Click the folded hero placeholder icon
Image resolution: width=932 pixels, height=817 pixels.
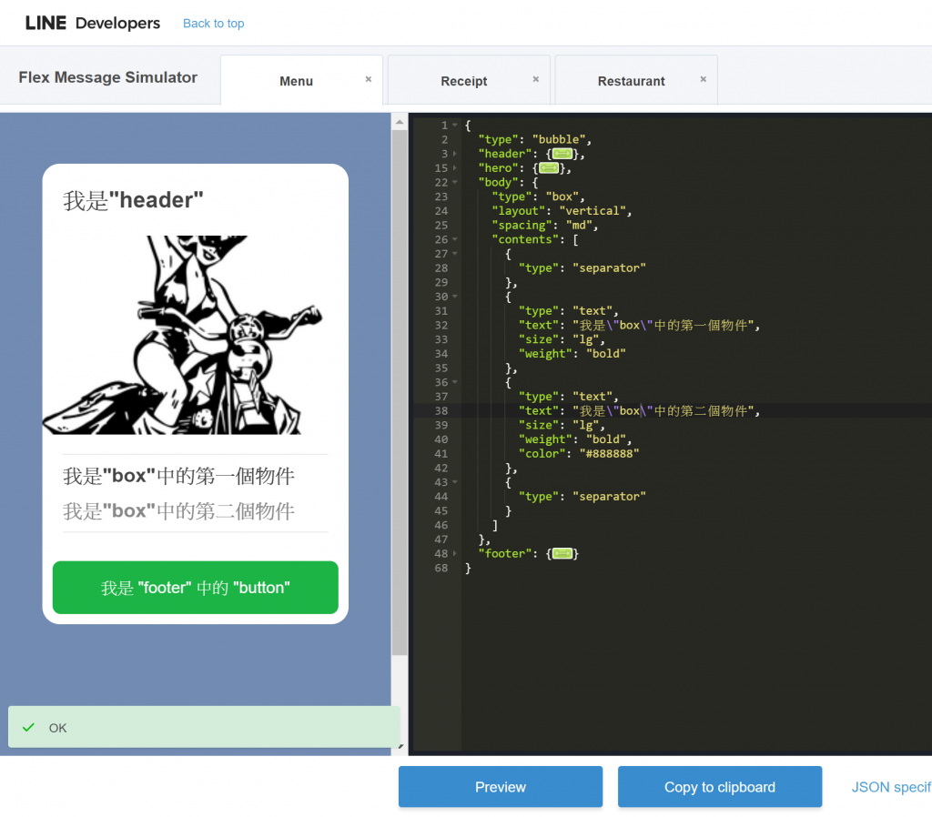pos(549,168)
